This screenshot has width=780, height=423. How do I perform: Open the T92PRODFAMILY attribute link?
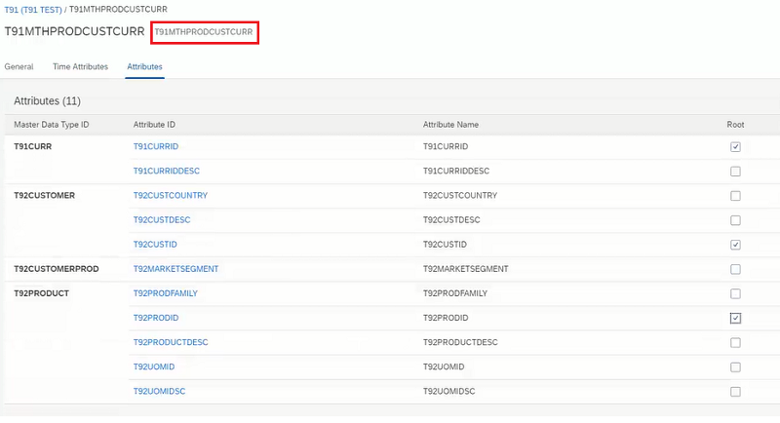[165, 293]
